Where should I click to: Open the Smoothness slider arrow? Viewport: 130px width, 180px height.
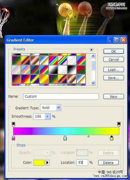tap(48, 117)
